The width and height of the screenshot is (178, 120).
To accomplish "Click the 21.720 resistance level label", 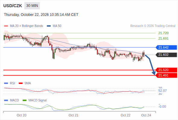I will click(163, 33).
